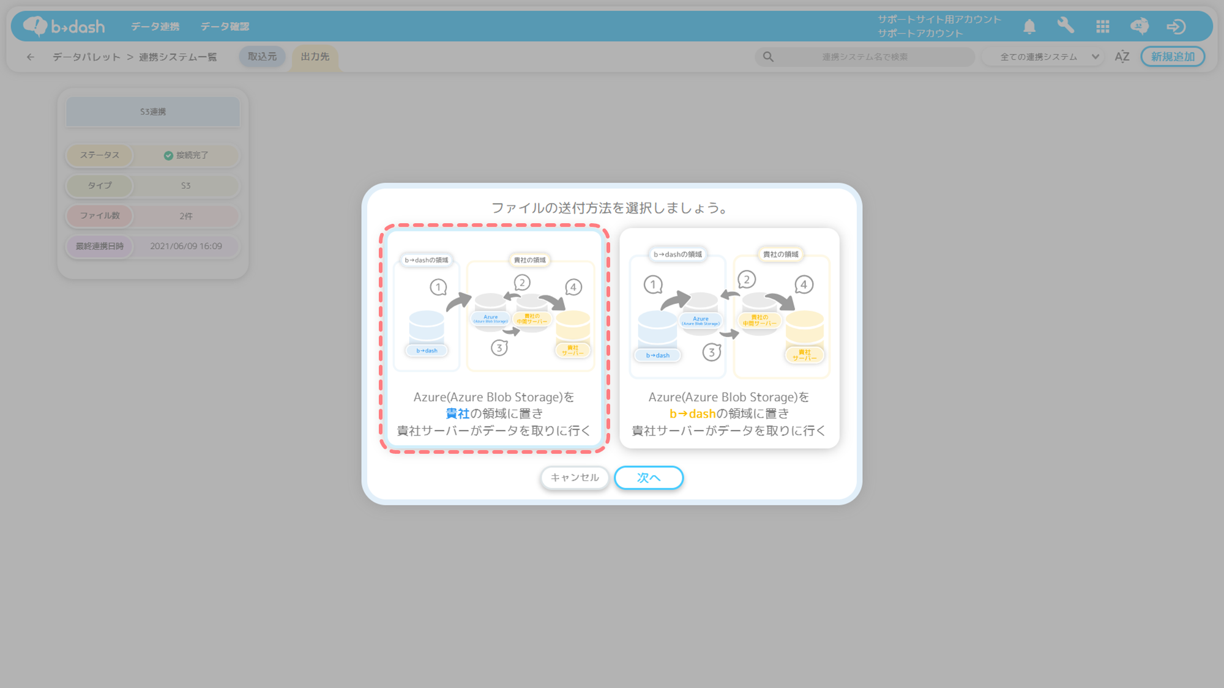Open the notifications bell
This screenshot has width=1224, height=688.
click(x=1029, y=26)
